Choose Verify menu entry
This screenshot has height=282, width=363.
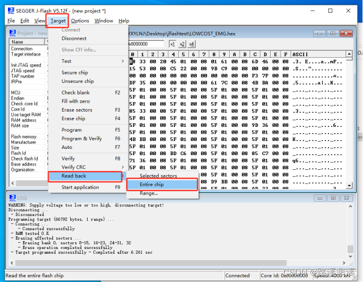(88, 158)
